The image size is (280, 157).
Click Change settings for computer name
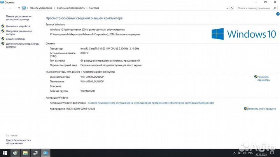[x=264, y=78]
